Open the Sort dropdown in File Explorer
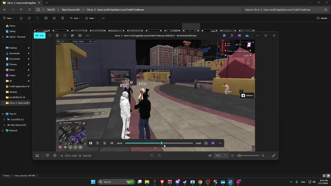Screen dimensions: 331x186 tap(75, 18)
